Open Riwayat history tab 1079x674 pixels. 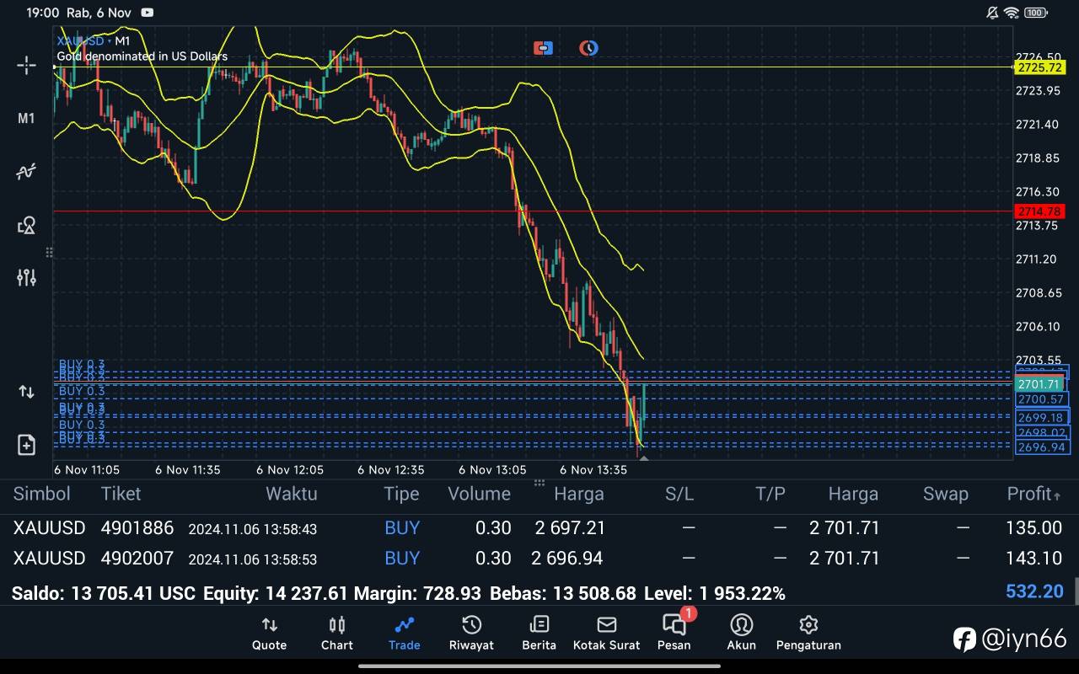click(x=471, y=633)
